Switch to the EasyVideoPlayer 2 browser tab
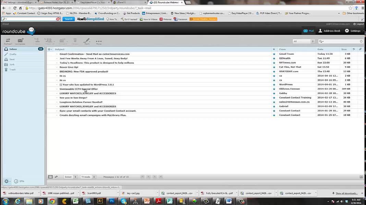The width and height of the screenshot is (366, 205). coord(93,2)
